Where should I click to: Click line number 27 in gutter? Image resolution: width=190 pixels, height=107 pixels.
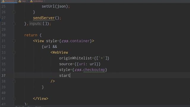click(x=4, y=18)
